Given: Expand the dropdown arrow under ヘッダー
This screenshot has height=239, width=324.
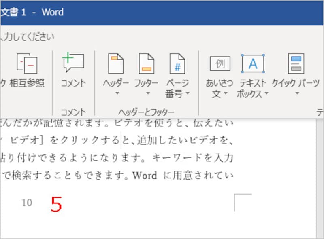Looking at the screenshot, I should (x=116, y=94).
